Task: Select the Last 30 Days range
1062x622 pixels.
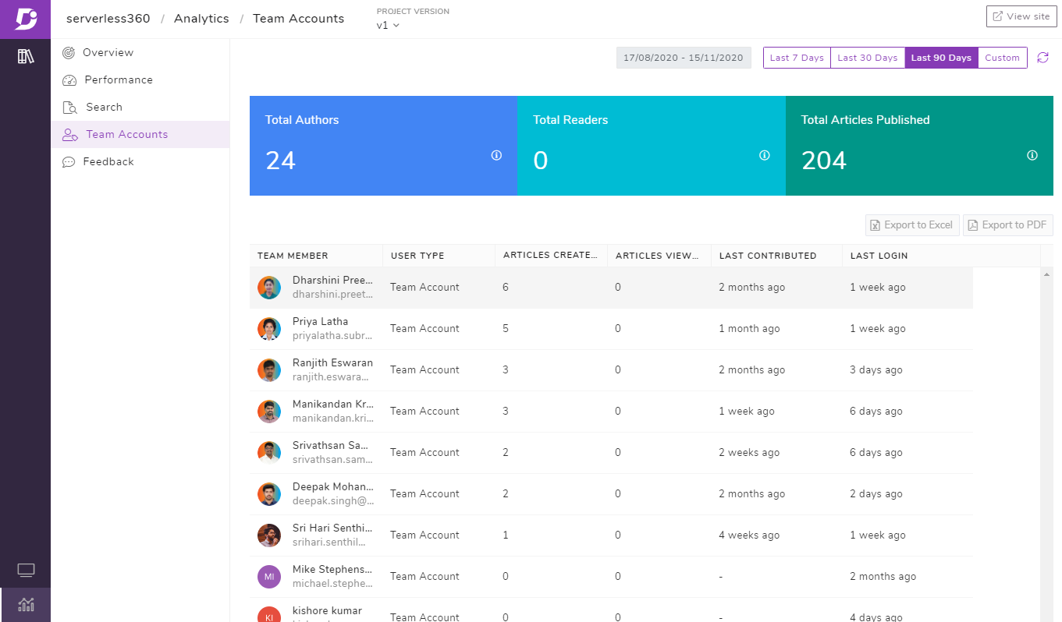Action: point(868,58)
